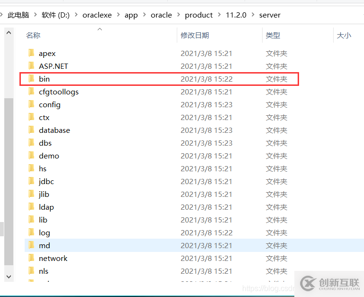Sort by the 类型 column header
The height and width of the screenshot is (297, 364).
click(x=273, y=35)
